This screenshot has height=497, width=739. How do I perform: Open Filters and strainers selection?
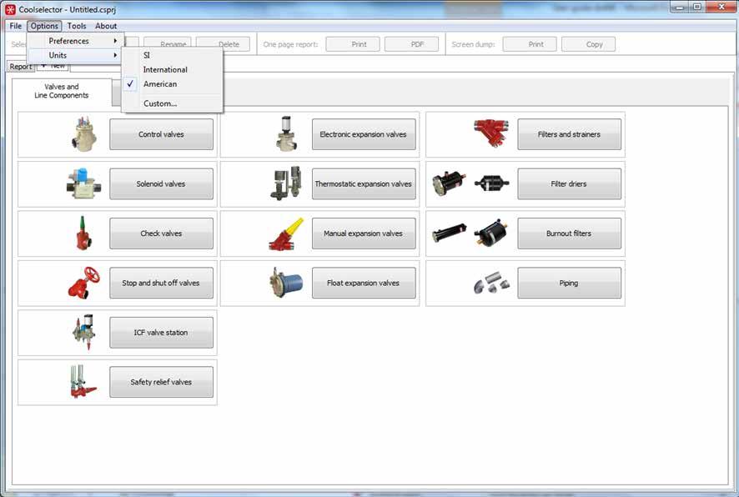tap(570, 134)
